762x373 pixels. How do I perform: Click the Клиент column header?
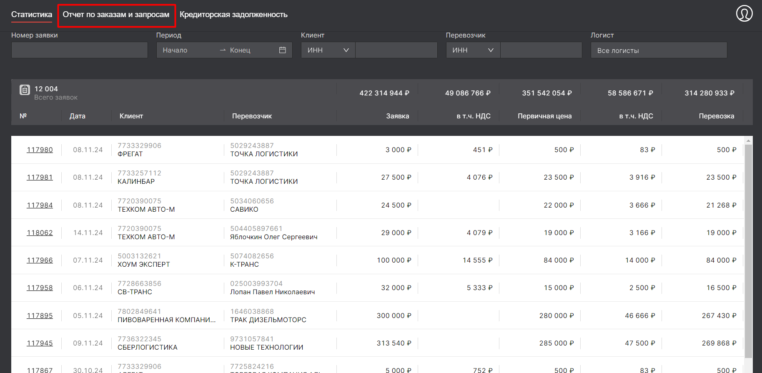(x=131, y=116)
